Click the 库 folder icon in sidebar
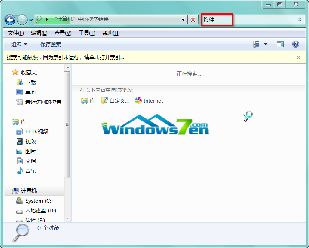The width and height of the screenshot is (309, 248). point(15,122)
